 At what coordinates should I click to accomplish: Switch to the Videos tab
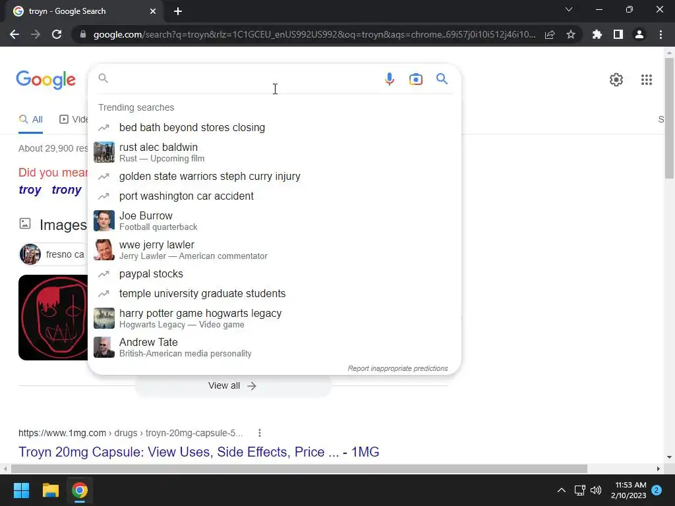tap(73, 120)
